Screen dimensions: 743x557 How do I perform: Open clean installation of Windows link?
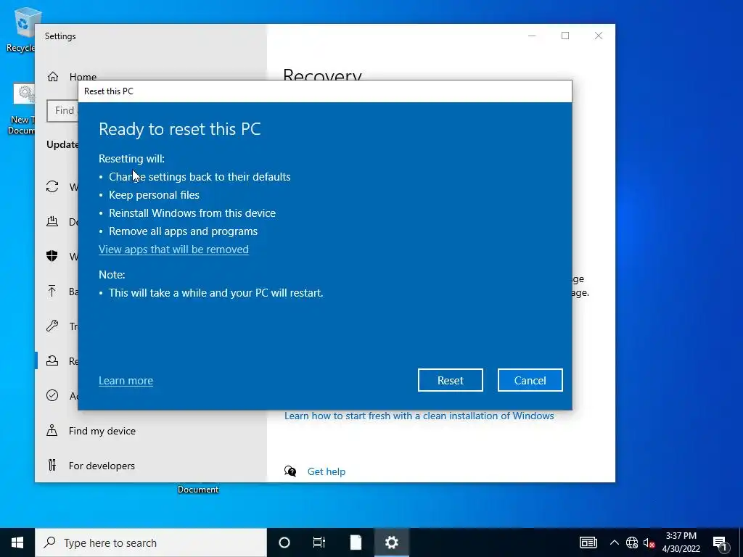(419, 416)
